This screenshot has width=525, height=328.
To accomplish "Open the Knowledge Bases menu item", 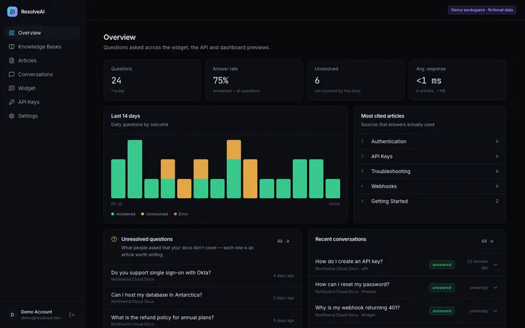I will 42,47.
